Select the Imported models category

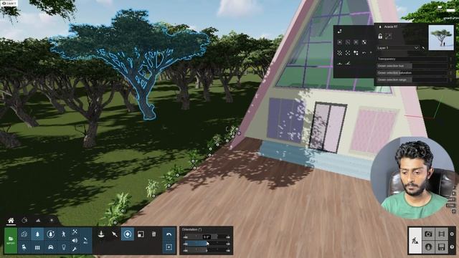point(24,234)
